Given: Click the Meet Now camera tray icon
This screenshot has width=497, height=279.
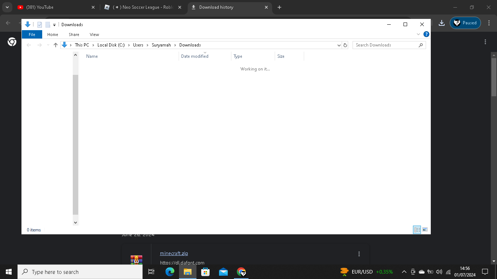Looking at the screenshot, I should click(x=413, y=272).
